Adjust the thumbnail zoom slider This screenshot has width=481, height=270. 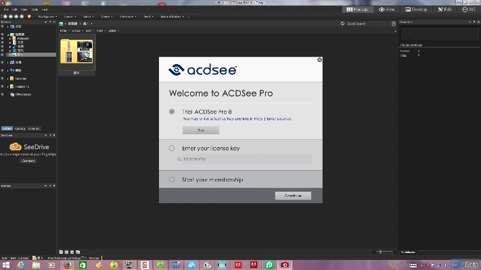click(x=380, y=252)
